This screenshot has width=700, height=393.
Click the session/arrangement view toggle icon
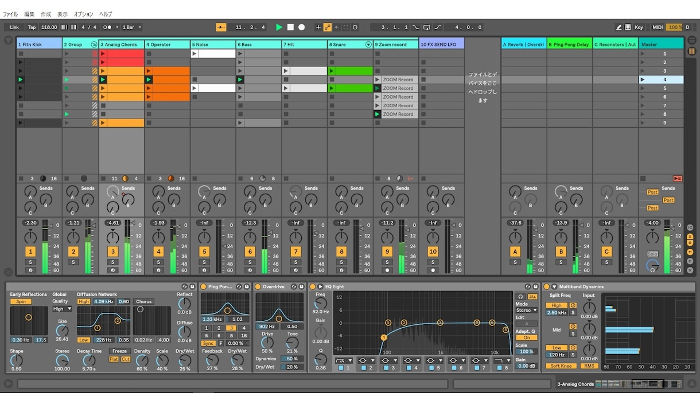point(691,51)
